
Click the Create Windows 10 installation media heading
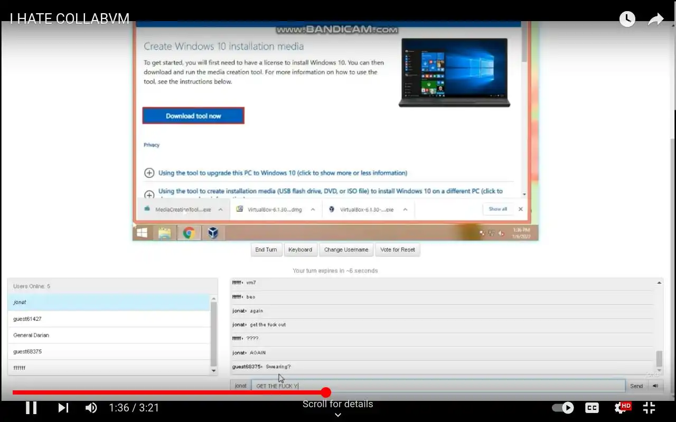click(x=223, y=46)
